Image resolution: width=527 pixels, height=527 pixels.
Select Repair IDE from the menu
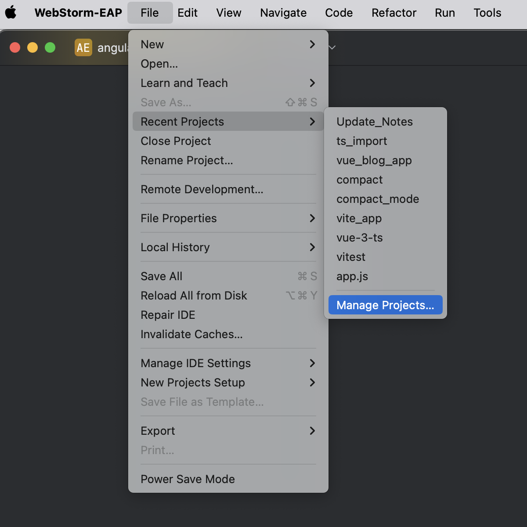coord(168,315)
